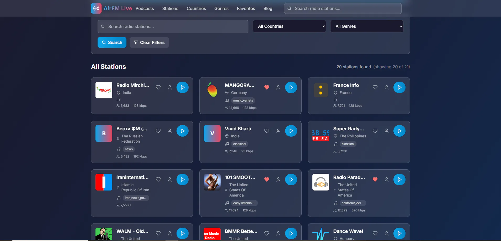Click the person icon on Vivid Bharti card
The image size is (501, 241).
point(278,131)
